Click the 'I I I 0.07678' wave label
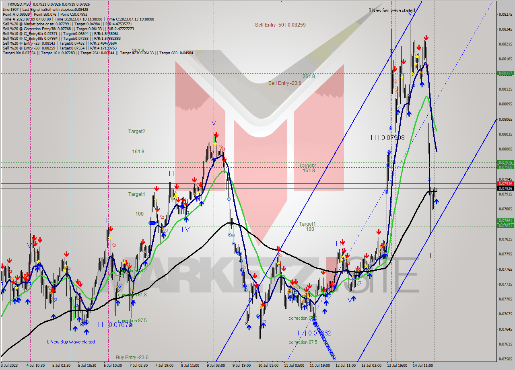This screenshot has height=370, width=515. (x=115, y=325)
